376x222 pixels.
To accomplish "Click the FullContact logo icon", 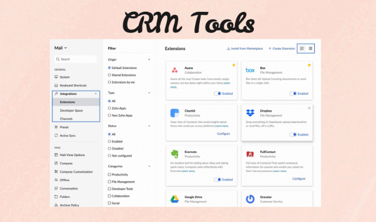I will 250,154.
